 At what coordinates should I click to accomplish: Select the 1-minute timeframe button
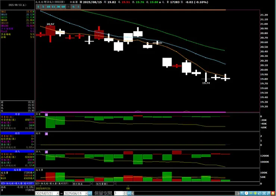pos(38,7)
